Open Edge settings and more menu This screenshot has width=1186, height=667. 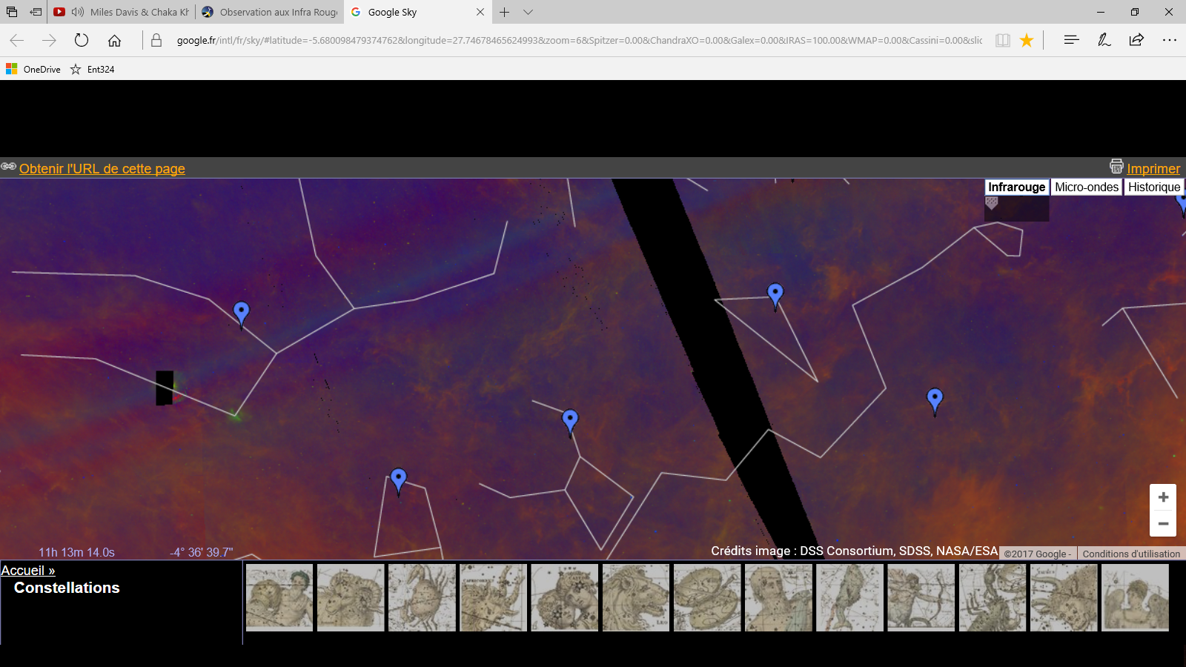(x=1170, y=41)
